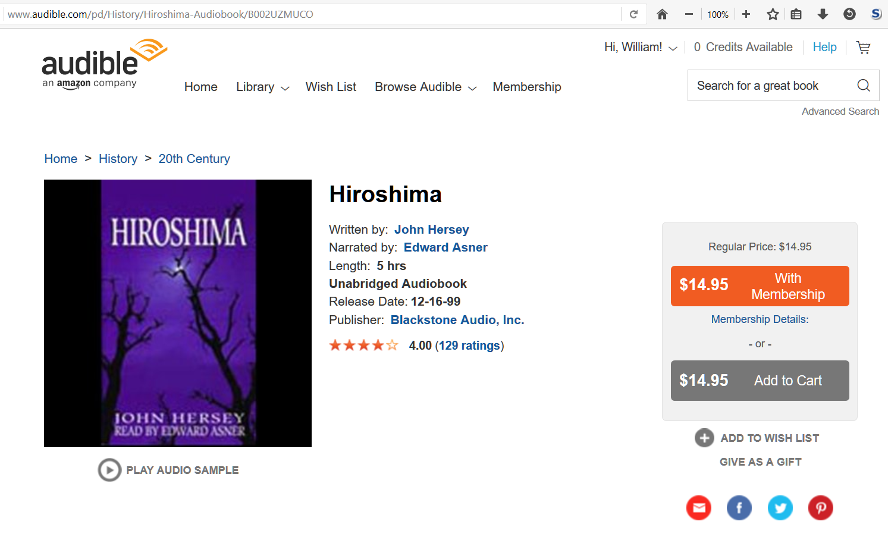The height and width of the screenshot is (537, 888).
Task: Open browser downloads arrow icon
Action: (x=823, y=14)
